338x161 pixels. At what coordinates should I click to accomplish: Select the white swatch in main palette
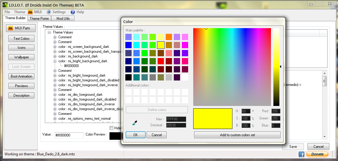coord(185,78)
